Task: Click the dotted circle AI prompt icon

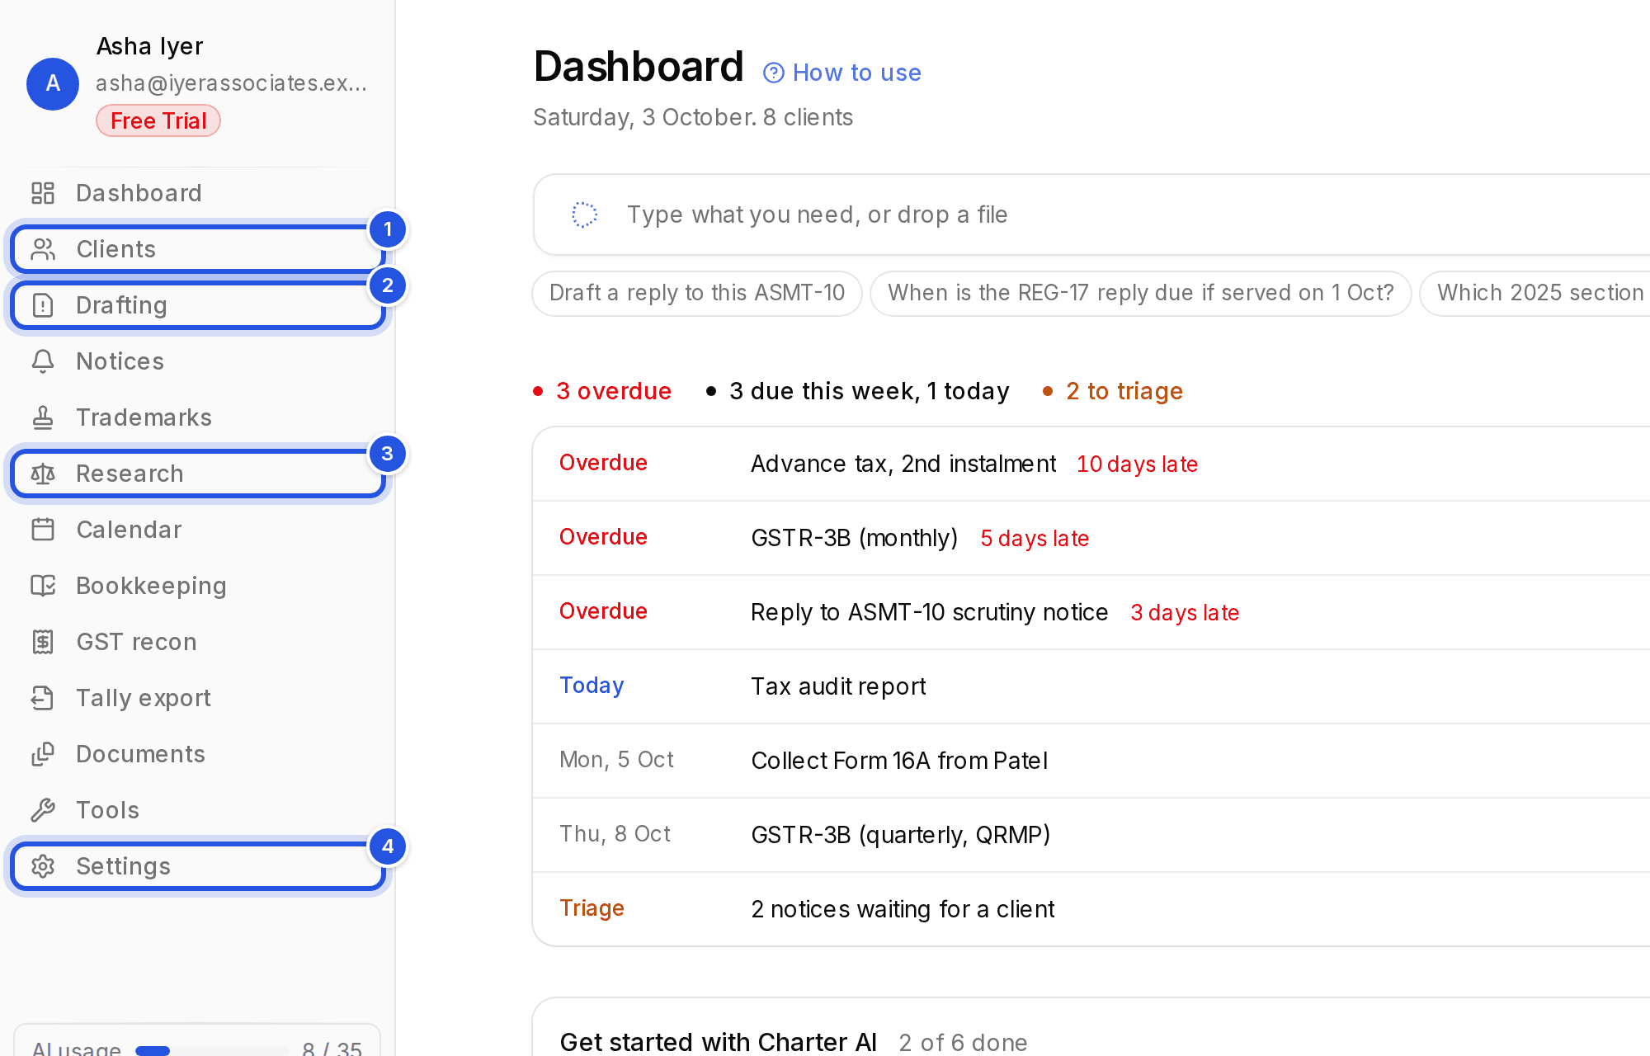Action: (585, 214)
